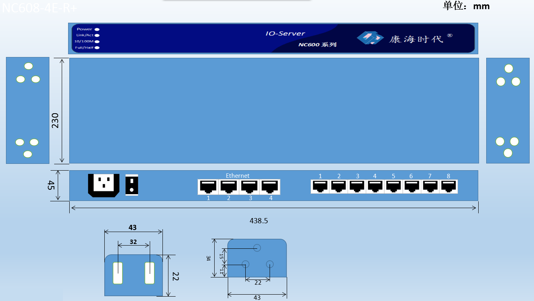Toggle the power rocker switch
Screen dimensions: 534x301
pos(131,185)
